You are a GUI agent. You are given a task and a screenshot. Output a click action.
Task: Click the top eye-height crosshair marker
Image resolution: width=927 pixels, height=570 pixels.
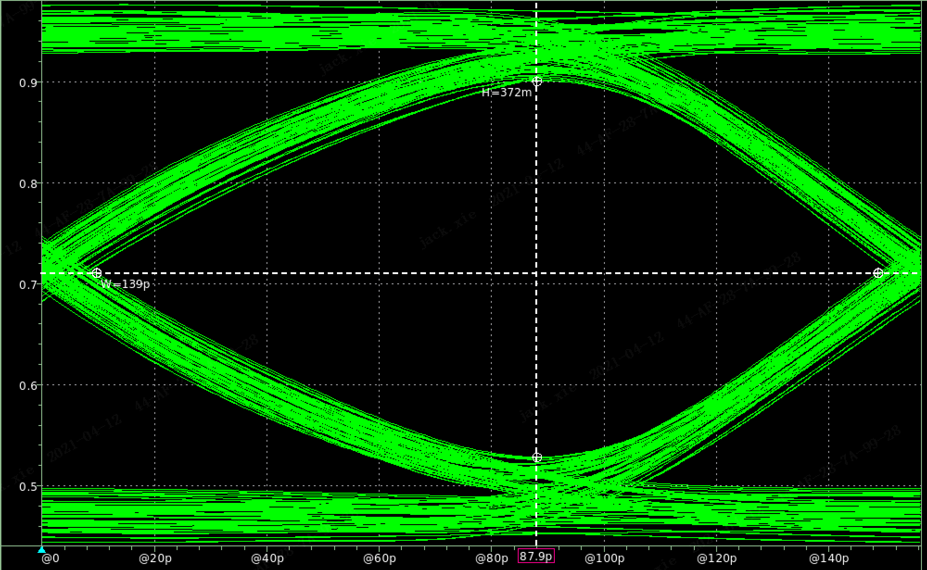click(x=537, y=81)
